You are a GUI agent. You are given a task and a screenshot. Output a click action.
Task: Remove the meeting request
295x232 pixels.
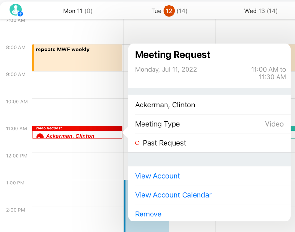148,214
